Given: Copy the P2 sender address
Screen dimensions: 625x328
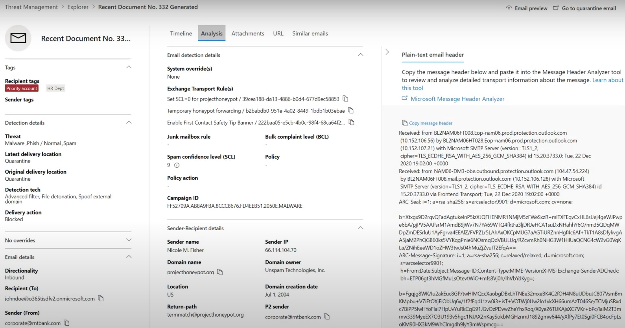Looking at the screenshot, I should click(326, 316).
